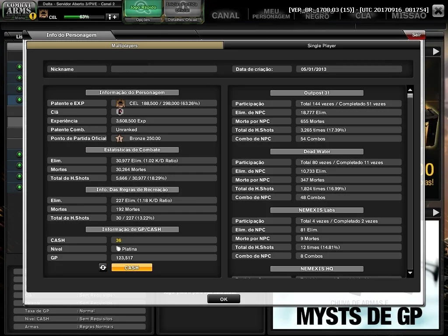Click the Bronze star rank icon
The image size is (448, 336).
[119, 139]
